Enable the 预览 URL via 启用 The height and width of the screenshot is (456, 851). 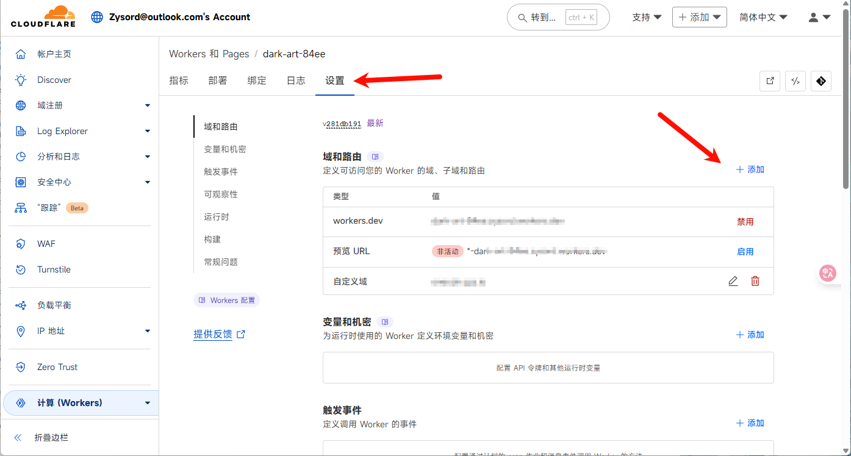[x=745, y=252]
